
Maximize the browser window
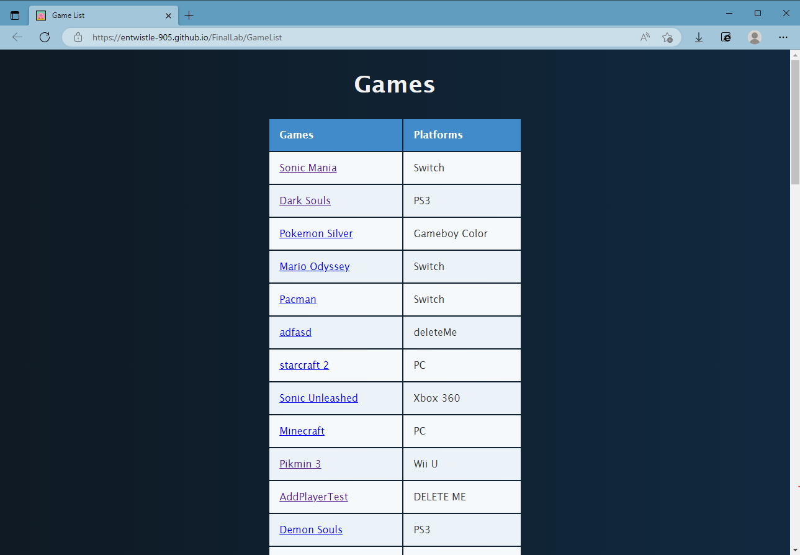tap(758, 13)
